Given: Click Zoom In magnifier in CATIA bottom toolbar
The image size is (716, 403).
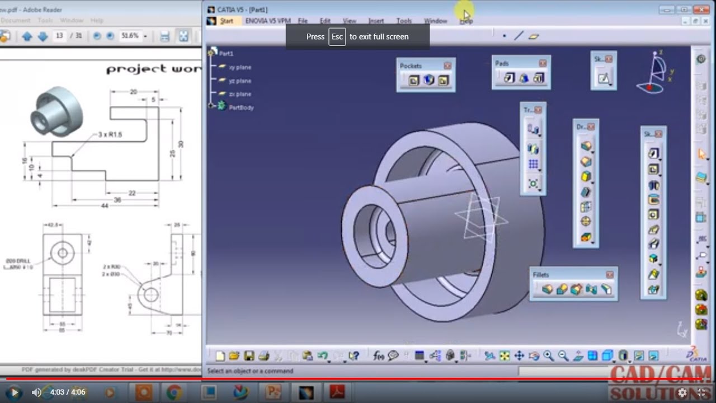Looking at the screenshot, I should point(548,355).
